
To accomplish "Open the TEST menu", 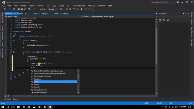I will tap(69, 6).
